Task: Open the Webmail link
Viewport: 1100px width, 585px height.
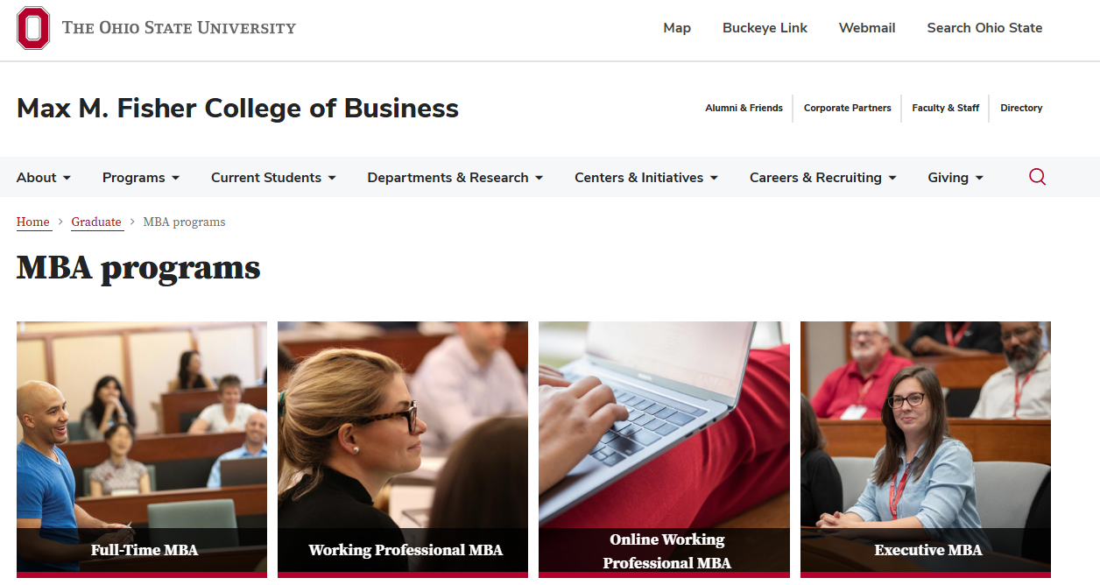Action: [x=867, y=28]
